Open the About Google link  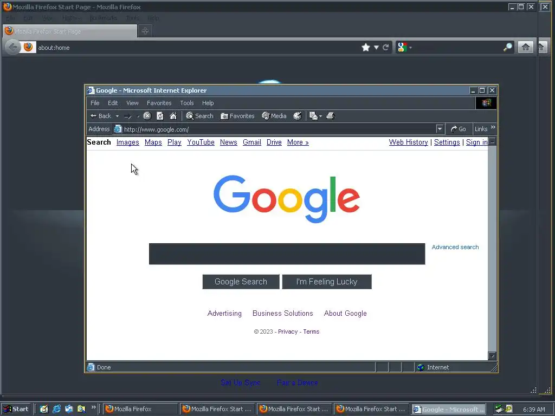click(x=345, y=314)
